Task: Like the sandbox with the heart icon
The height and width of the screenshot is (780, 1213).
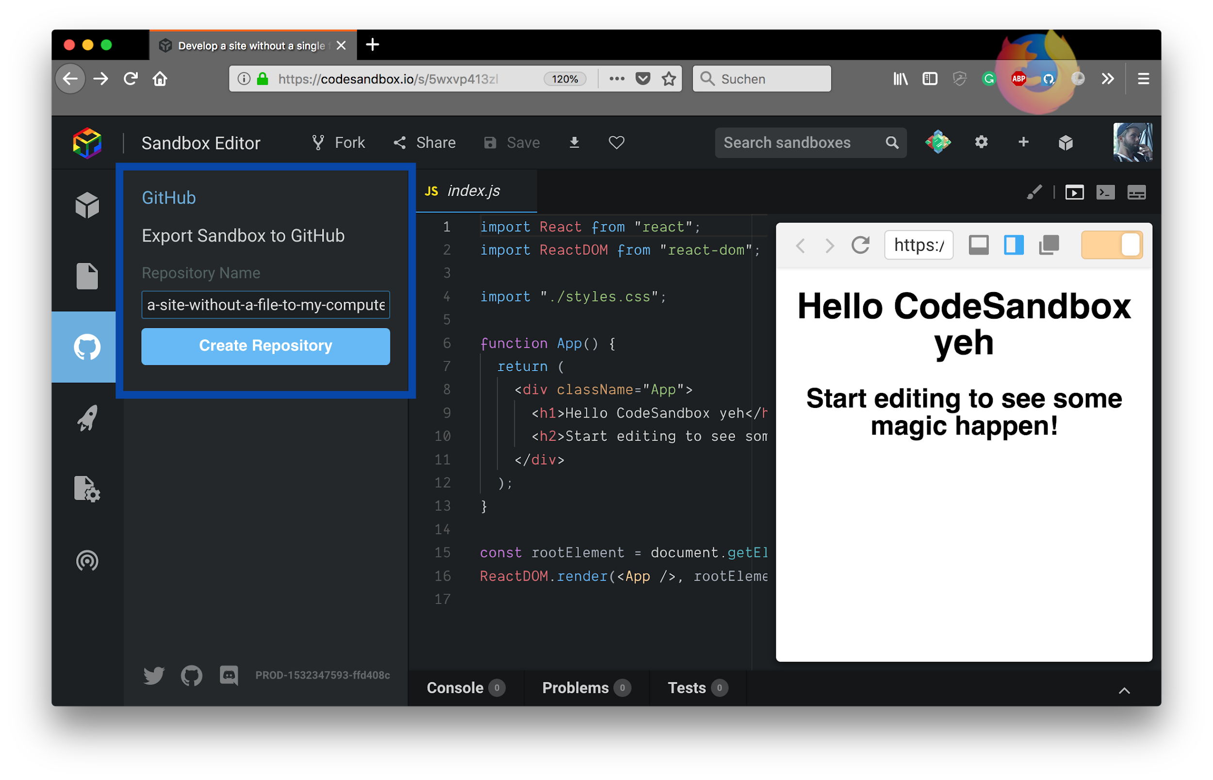Action: [616, 143]
